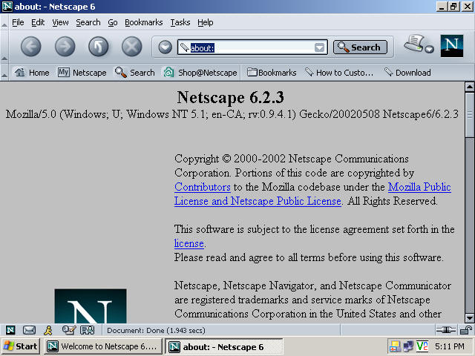Open the Tasks menu
475x356 pixels.
point(180,23)
